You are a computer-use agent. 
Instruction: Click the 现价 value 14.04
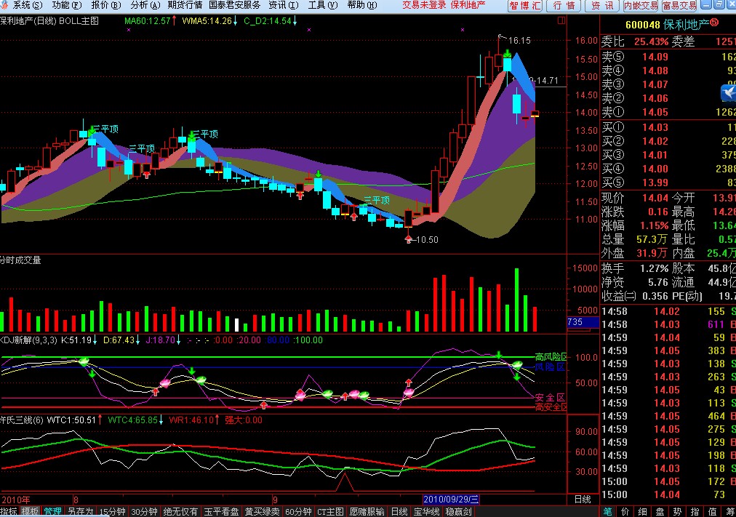click(x=655, y=198)
